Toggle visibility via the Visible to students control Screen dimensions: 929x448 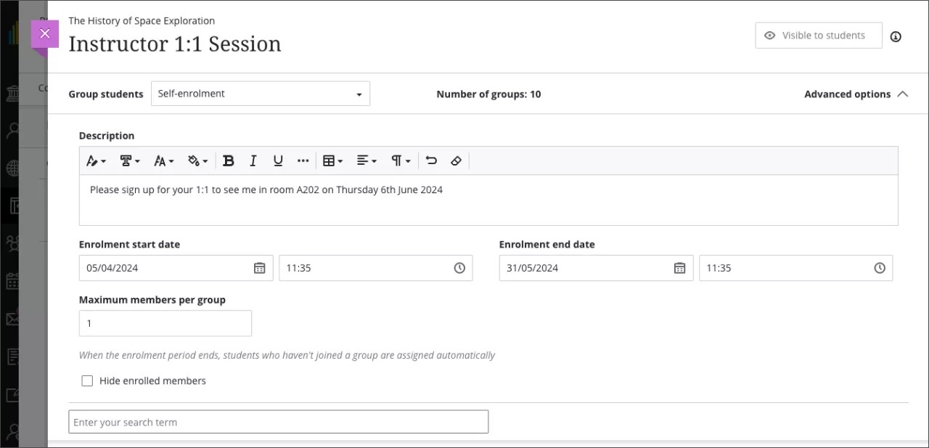click(x=818, y=35)
